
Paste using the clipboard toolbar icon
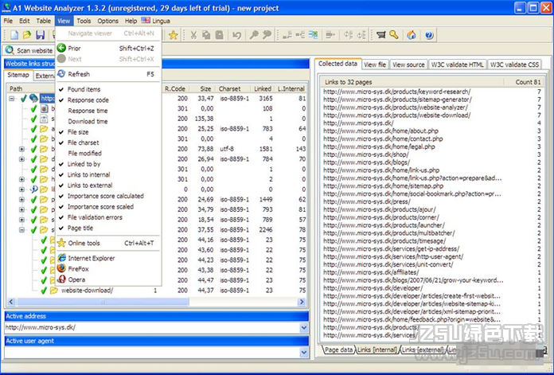point(220,35)
